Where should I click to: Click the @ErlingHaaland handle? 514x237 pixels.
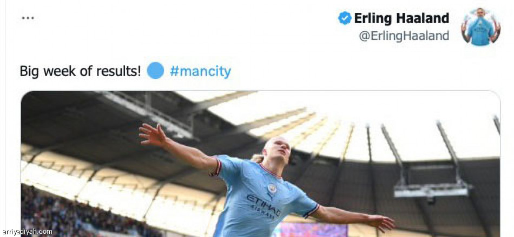pos(404,36)
